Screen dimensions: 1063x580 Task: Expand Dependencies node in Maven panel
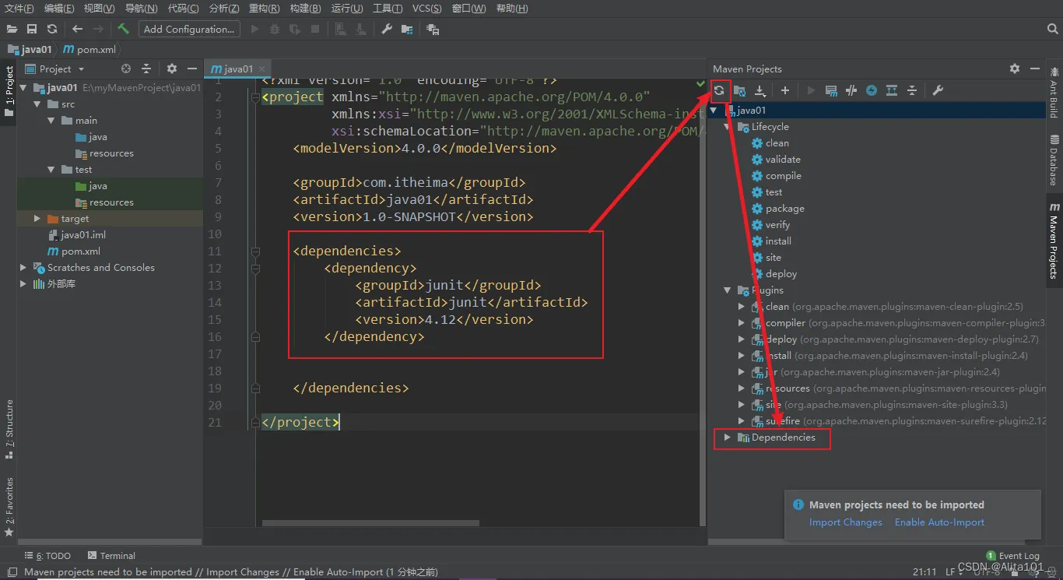point(728,437)
